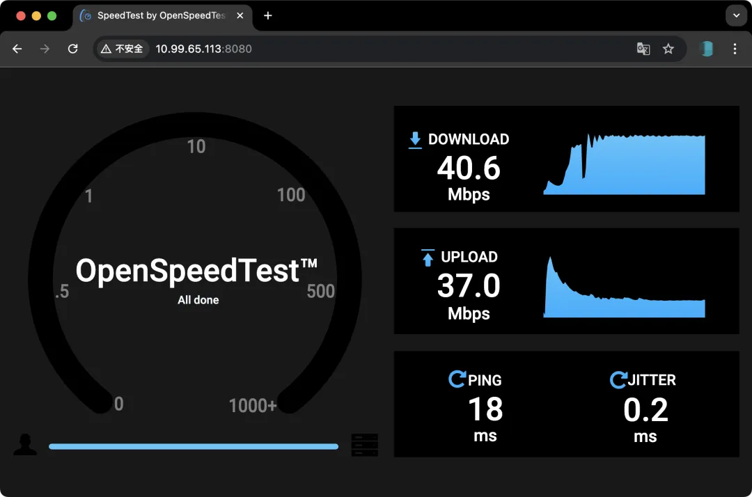Click the PING label

coord(485,381)
